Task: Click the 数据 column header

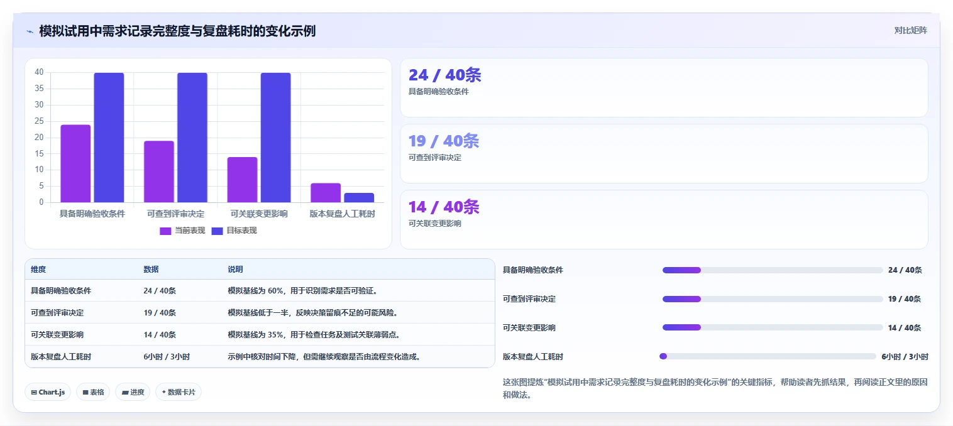Action: click(151, 270)
